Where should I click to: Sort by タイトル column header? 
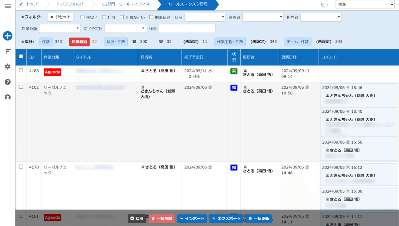106,57
